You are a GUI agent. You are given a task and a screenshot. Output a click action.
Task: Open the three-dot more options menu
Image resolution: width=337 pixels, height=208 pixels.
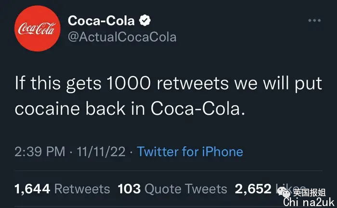click(x=314, y=20)
